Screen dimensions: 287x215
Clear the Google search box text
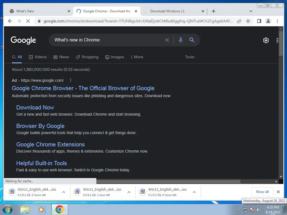pos(167,40)
